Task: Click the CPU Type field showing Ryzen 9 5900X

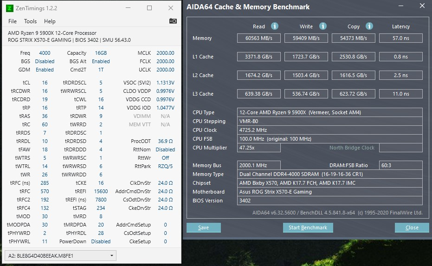Action: [330, 112]
